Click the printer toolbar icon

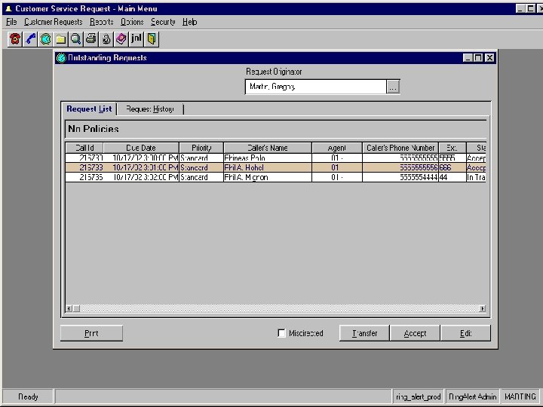tap(90, 38)
